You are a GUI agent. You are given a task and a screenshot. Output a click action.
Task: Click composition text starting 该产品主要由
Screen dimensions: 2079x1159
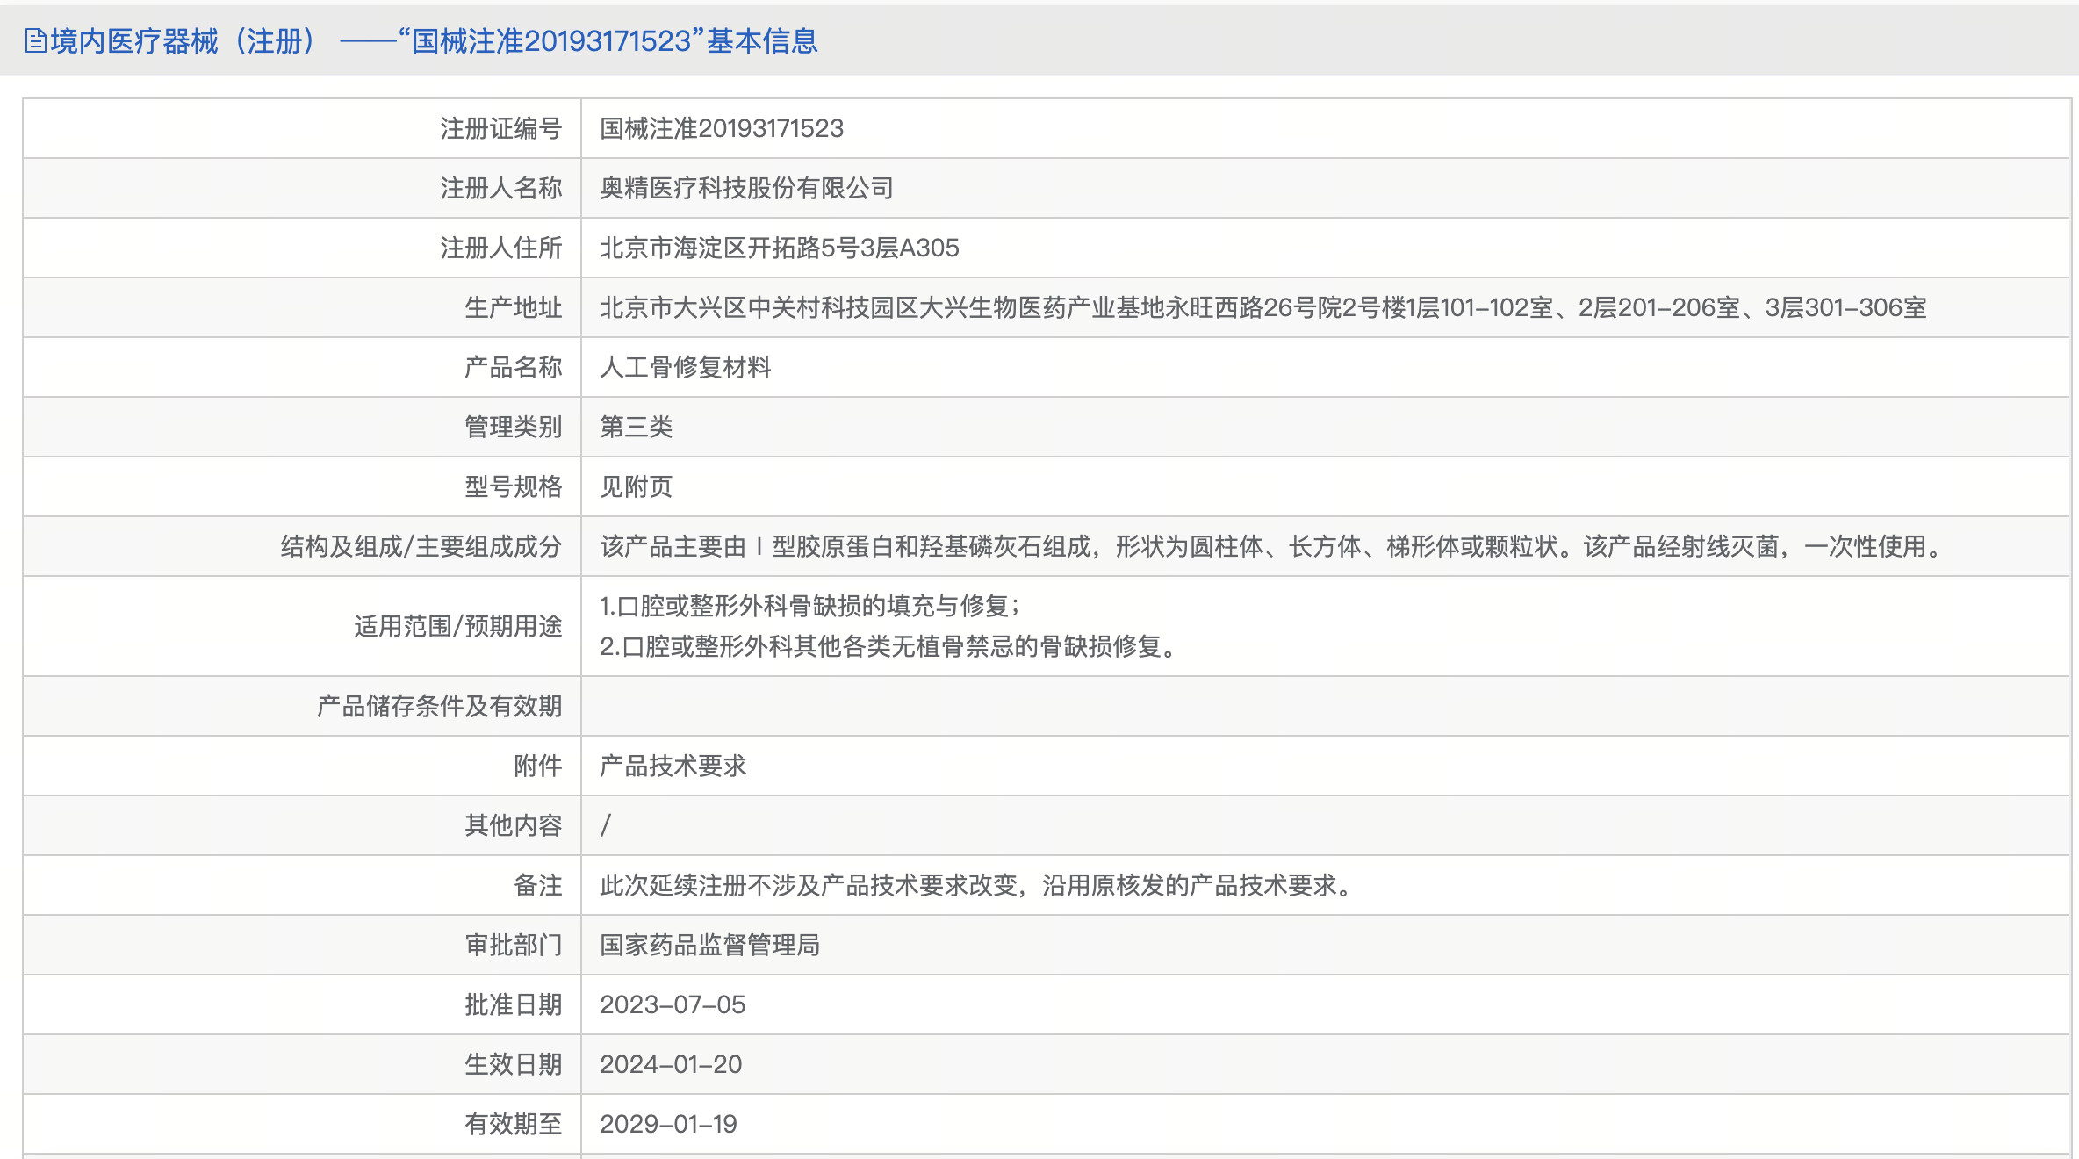click(1273, 546)
